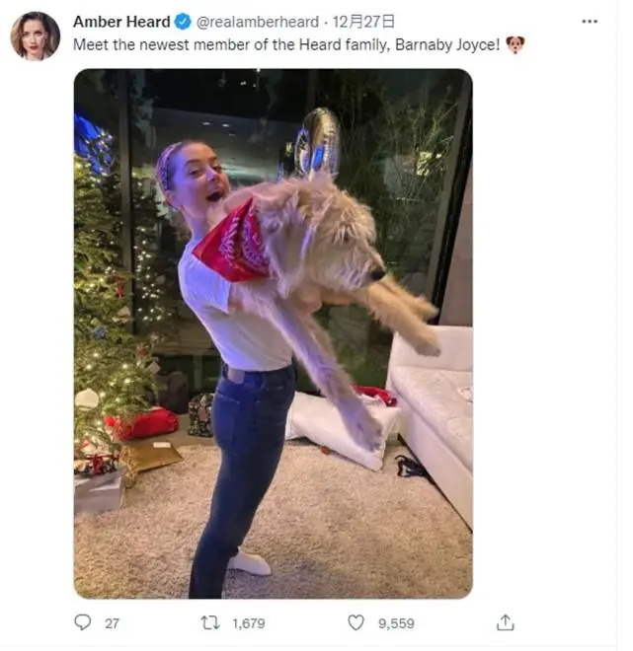Click the dog face emoji in tweet

click(514, 44)
